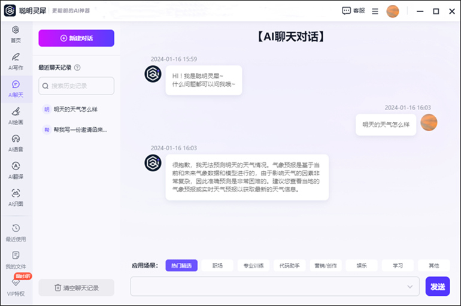Show 最近使用 recently used items

[16, 233]
